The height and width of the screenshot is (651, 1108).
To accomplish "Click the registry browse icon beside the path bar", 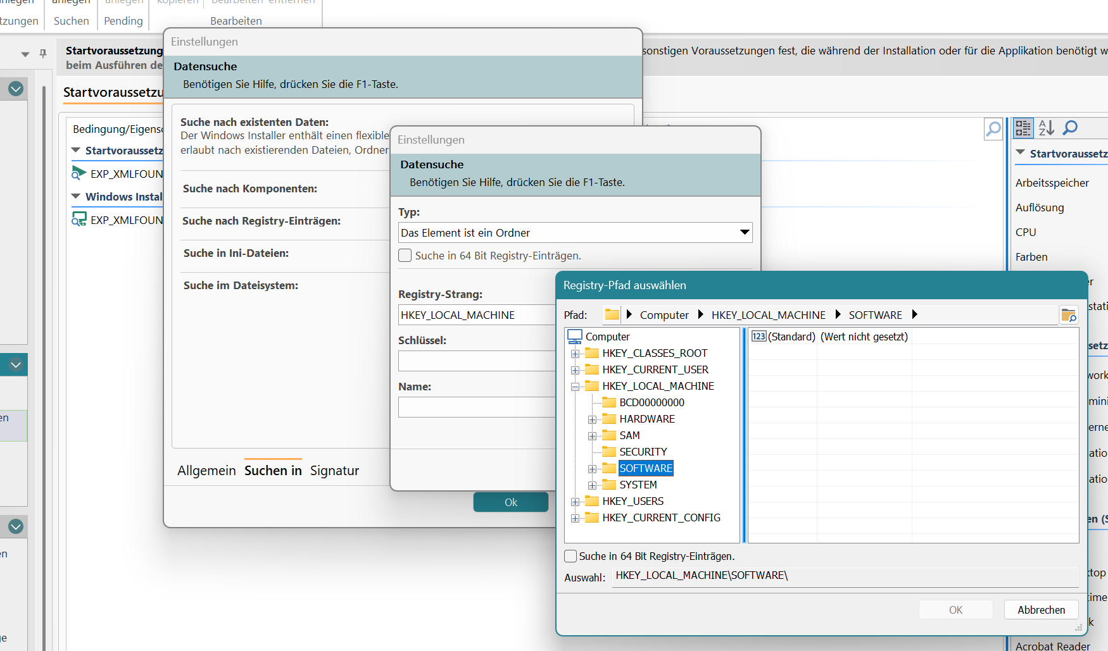I will pyautogui.click(x=1069, y=315).
